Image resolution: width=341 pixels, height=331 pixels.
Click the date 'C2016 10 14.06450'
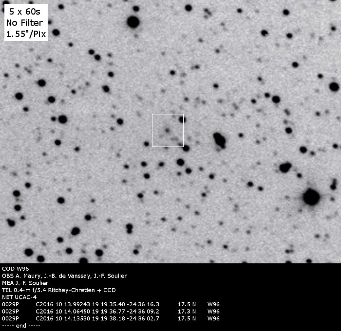[63, 312]
